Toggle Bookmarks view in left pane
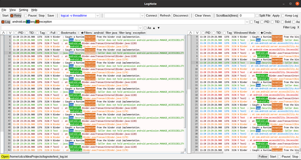Screen dimensions: 301x160 (x=67, y=33)
